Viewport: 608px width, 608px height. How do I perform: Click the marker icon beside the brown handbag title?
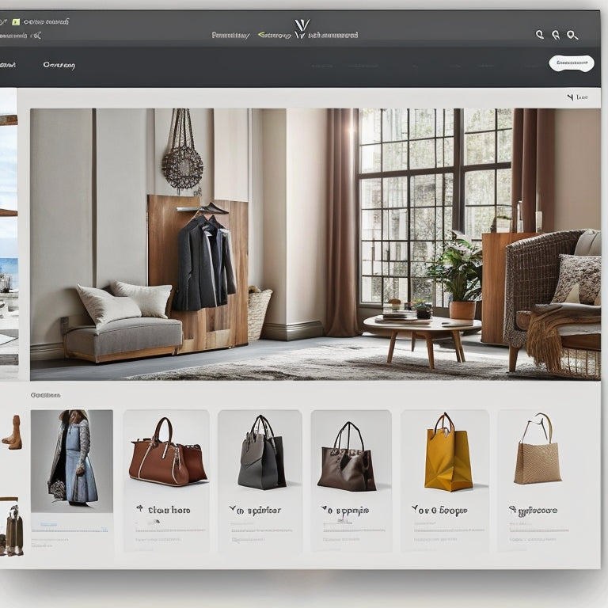pos(140,509)
